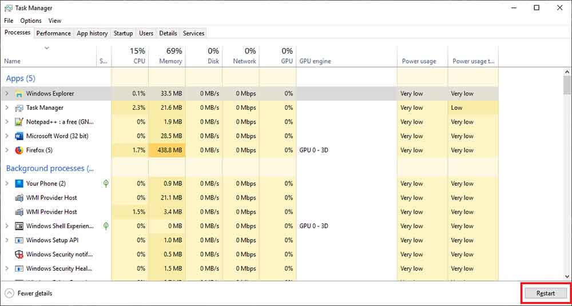The width and height of the screenshot is (572, 306).
Task: Click the 33.5 MB memory cell
Action: tap(167, 94)
